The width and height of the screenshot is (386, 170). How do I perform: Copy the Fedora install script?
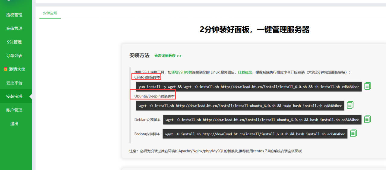(x=353, y=134)
